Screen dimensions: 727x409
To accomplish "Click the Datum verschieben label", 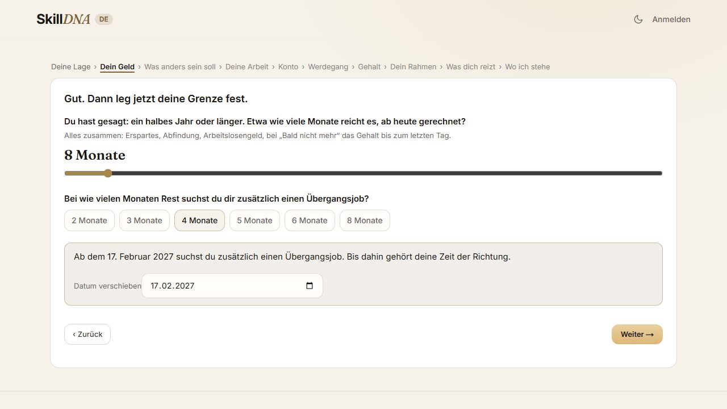I will click(x=107, y=286).
